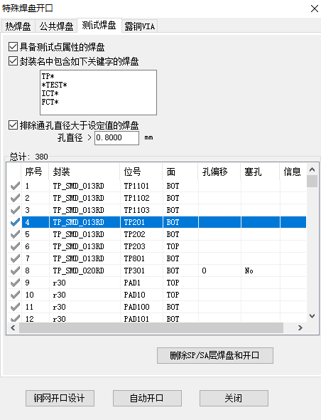
Task: Select the TP1101 cell
Action: 141,186
